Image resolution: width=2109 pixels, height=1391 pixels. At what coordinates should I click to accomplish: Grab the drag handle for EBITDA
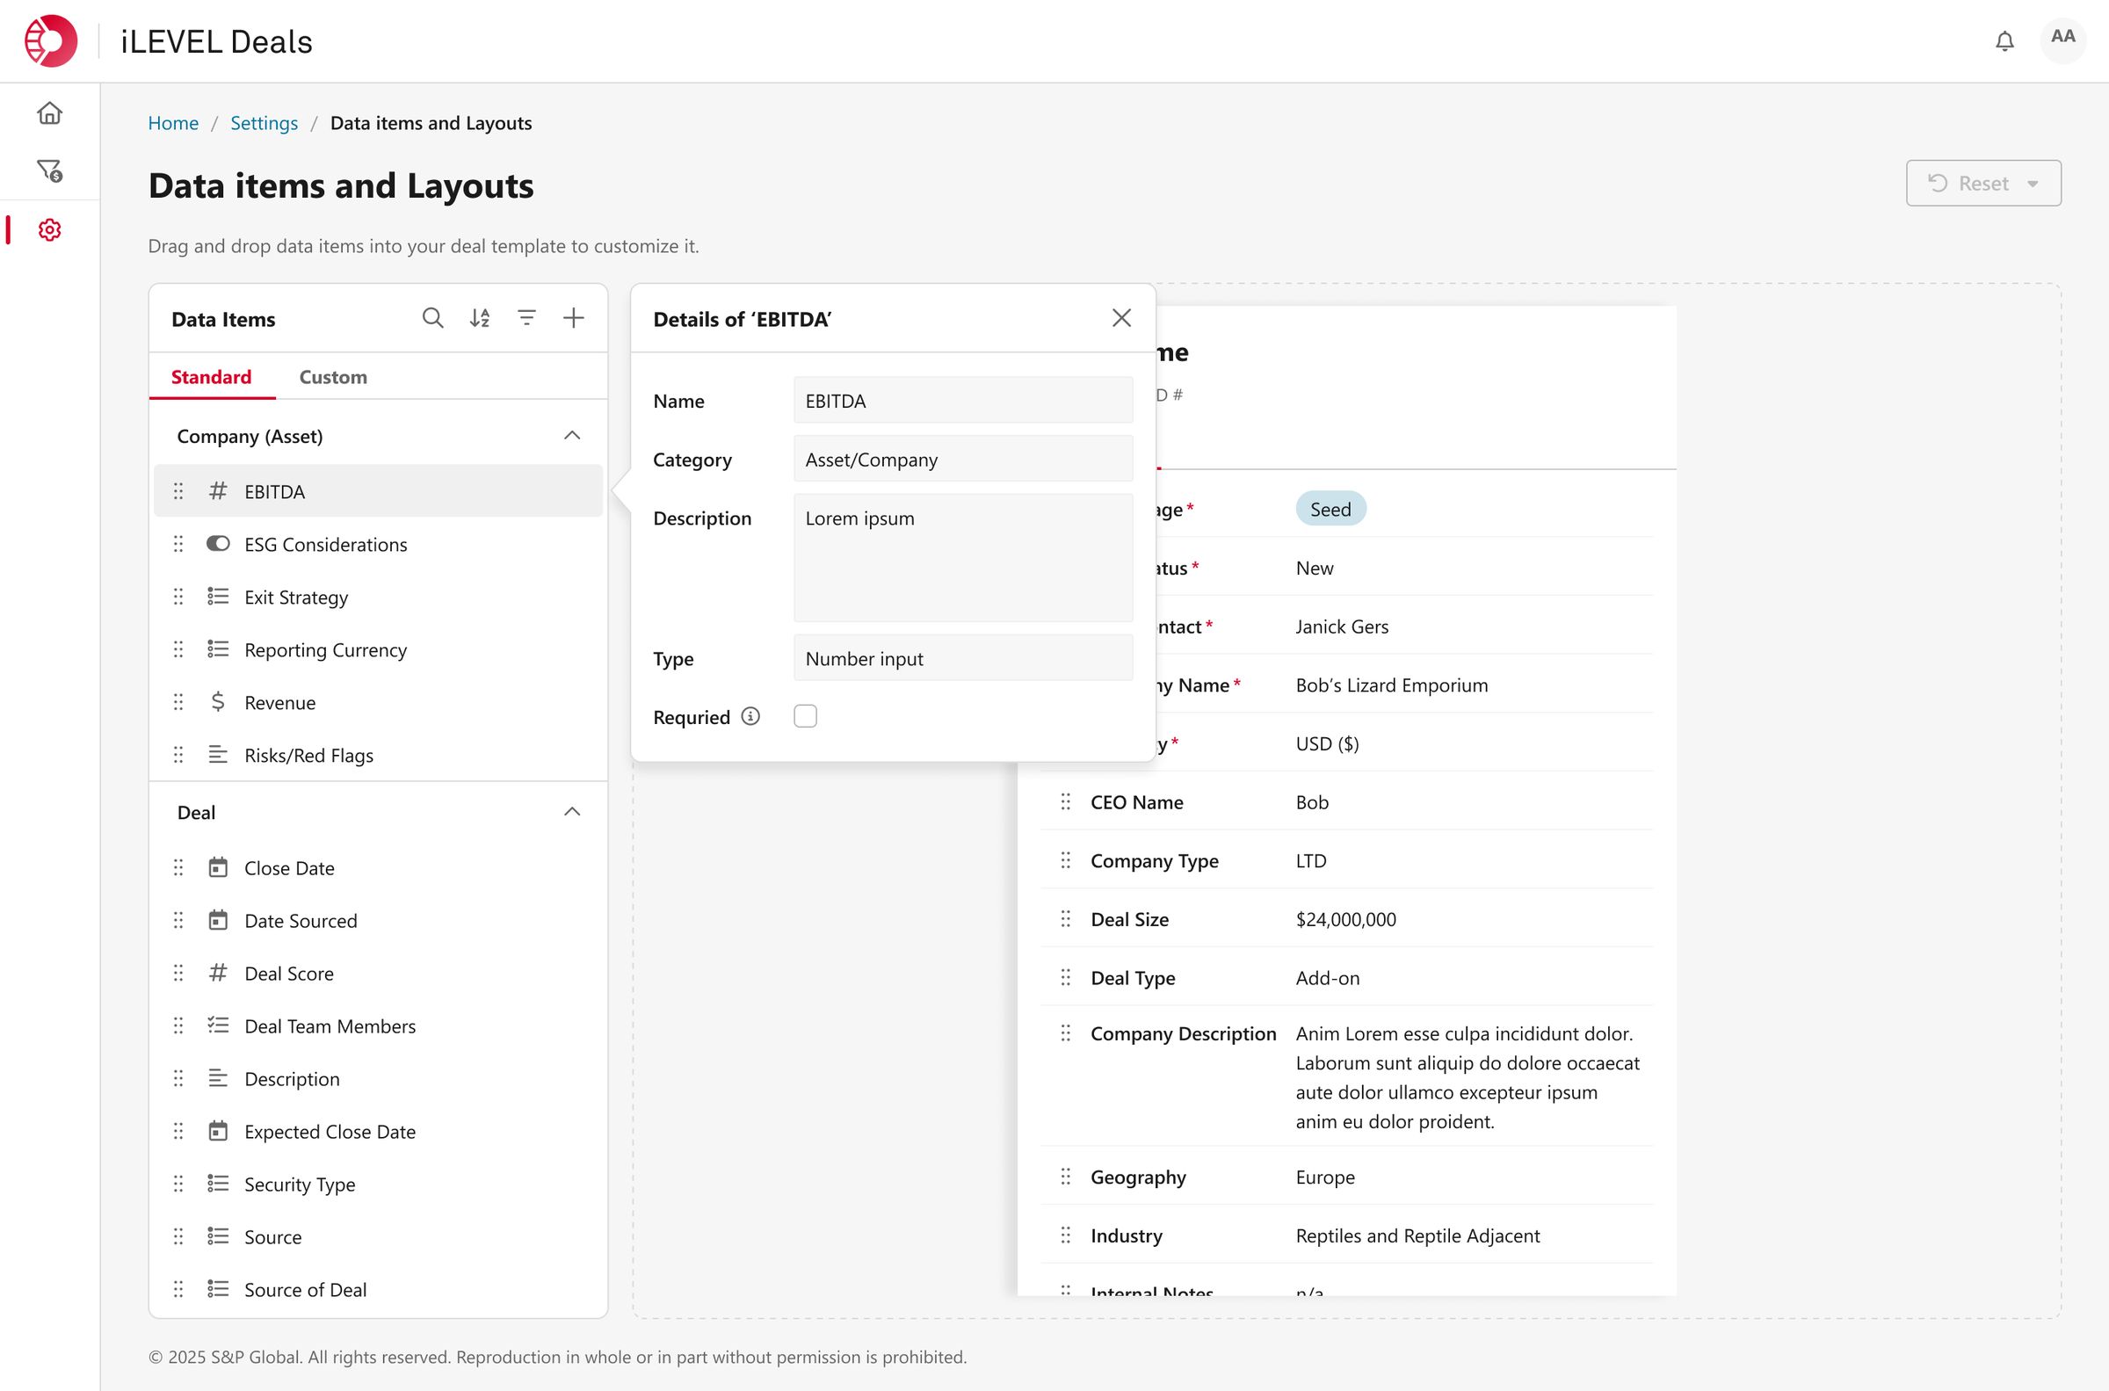coord(178,490)
